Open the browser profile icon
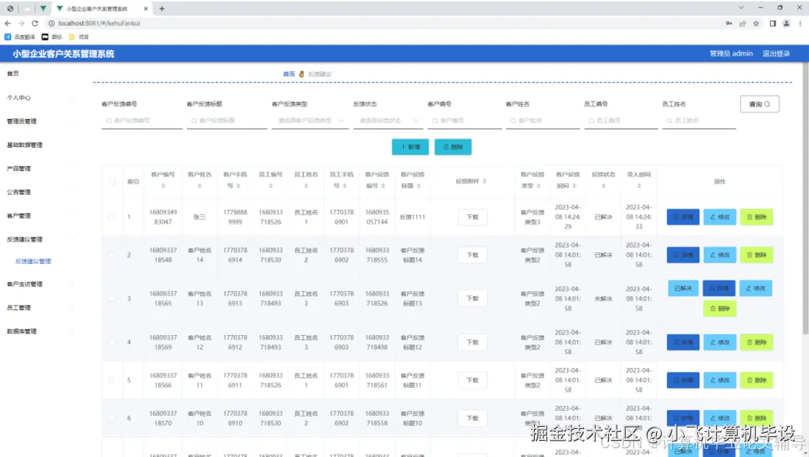Screen dimensions: 809x457 786,24
